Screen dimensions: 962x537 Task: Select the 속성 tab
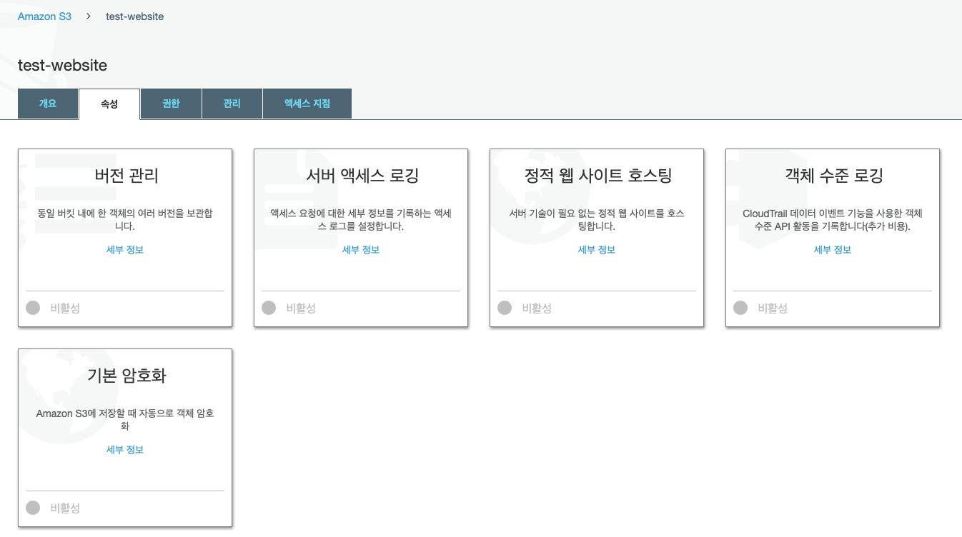(109, 104)
